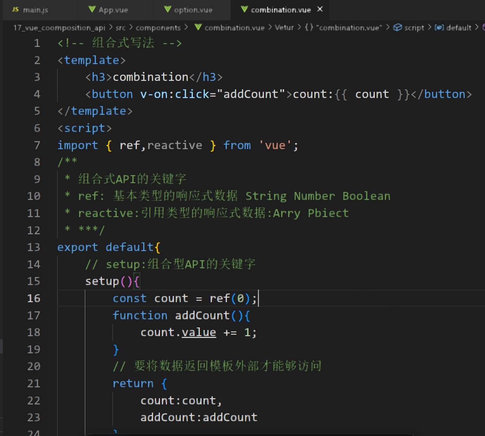The image size is (485, 436).
Task: Open the default breadcrumb segment
Action: (459, 28)
